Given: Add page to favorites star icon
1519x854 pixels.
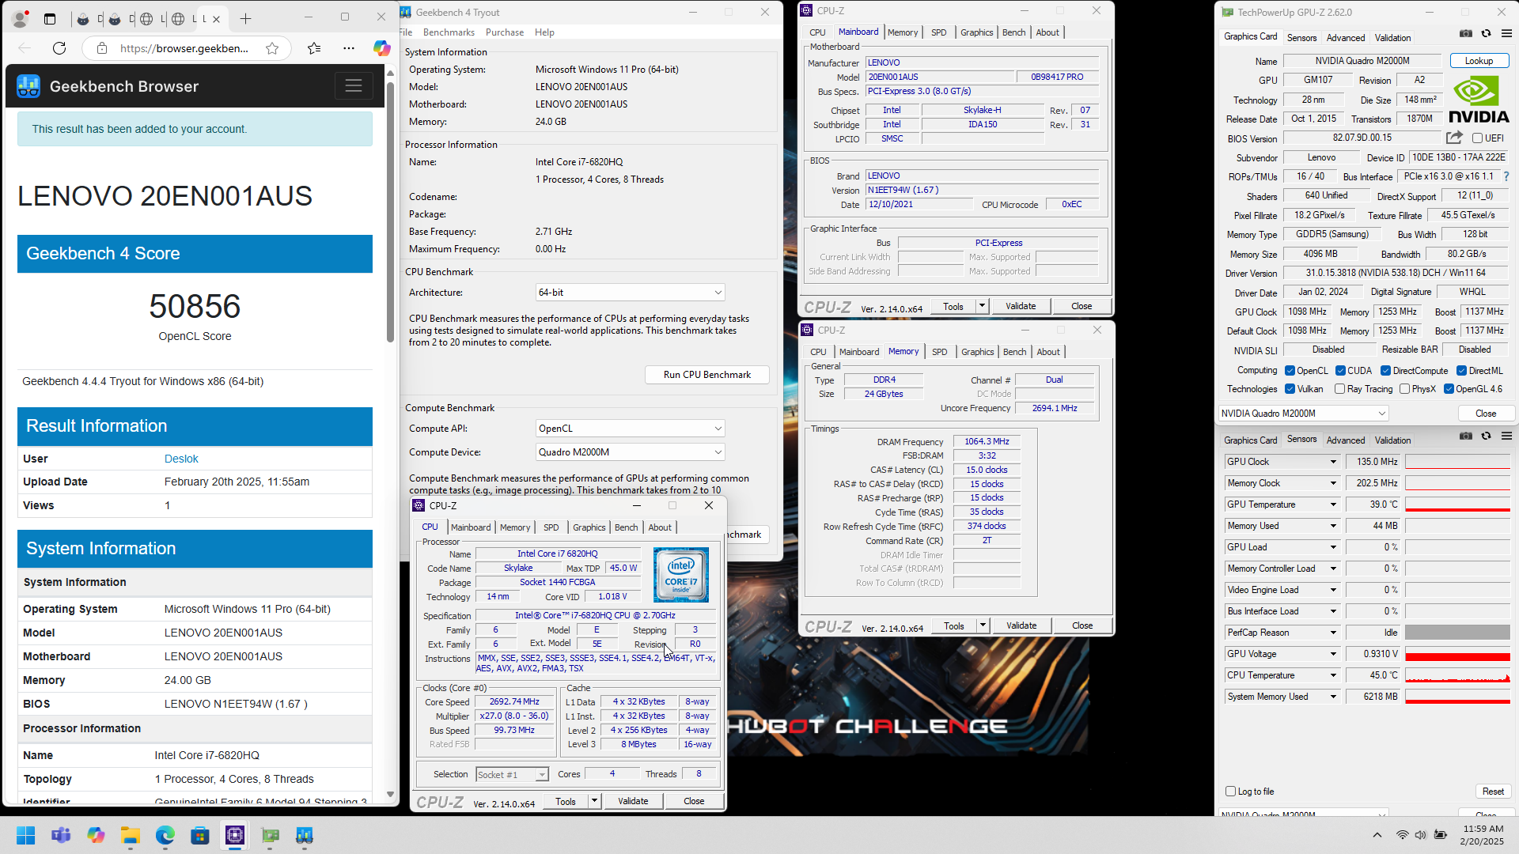Looking at the screenshot, I should coord(272,48).
